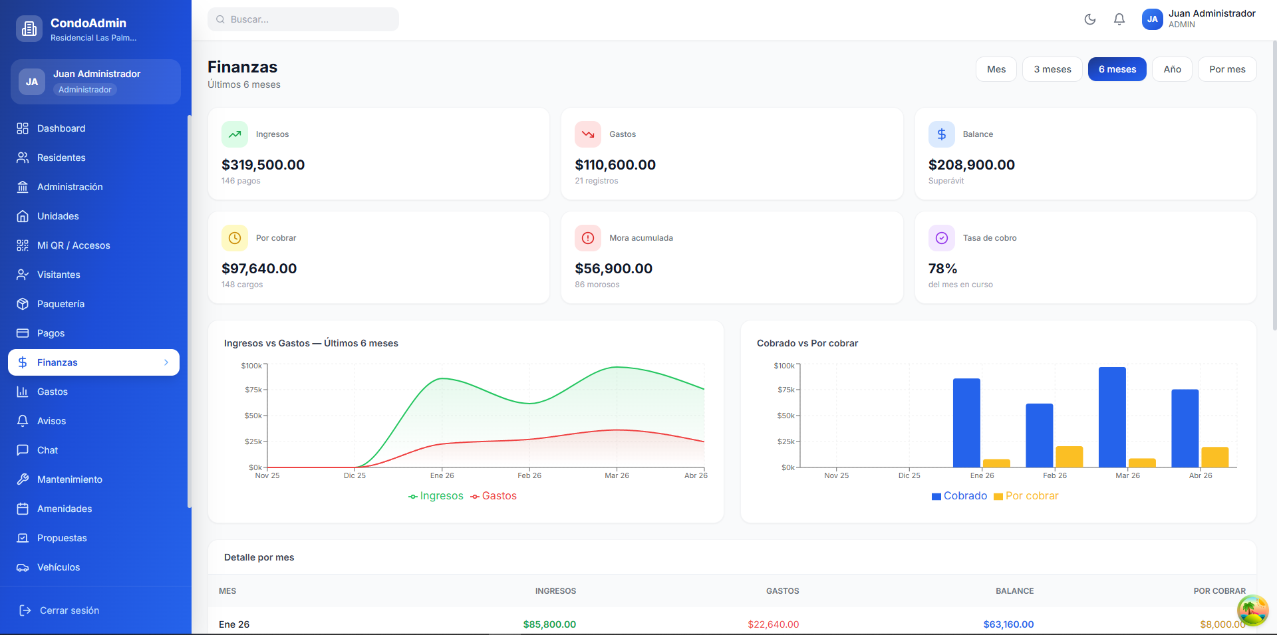Screen dimensions: 1277x635
Task: Expand Finanzas using its chevron arrow
Action: (x=166, y=362)
